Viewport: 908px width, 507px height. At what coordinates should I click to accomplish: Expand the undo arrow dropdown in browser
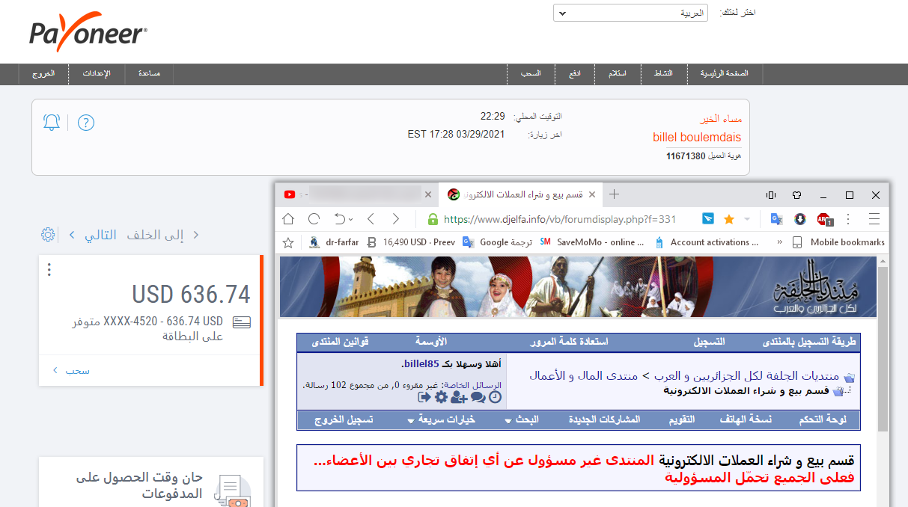(x=350, y=220)
